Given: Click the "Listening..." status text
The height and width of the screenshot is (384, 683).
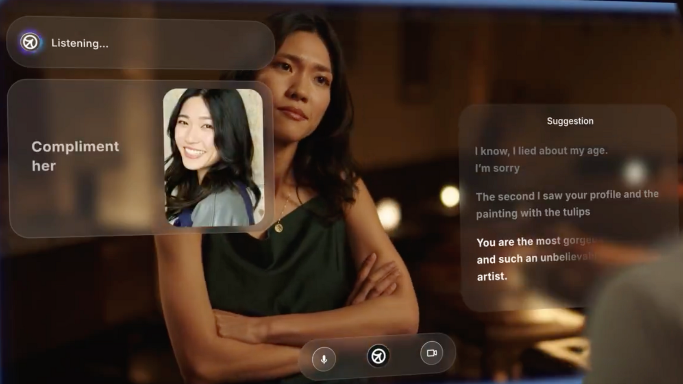Looking at the screenshot, I should [x=80, y=43].
